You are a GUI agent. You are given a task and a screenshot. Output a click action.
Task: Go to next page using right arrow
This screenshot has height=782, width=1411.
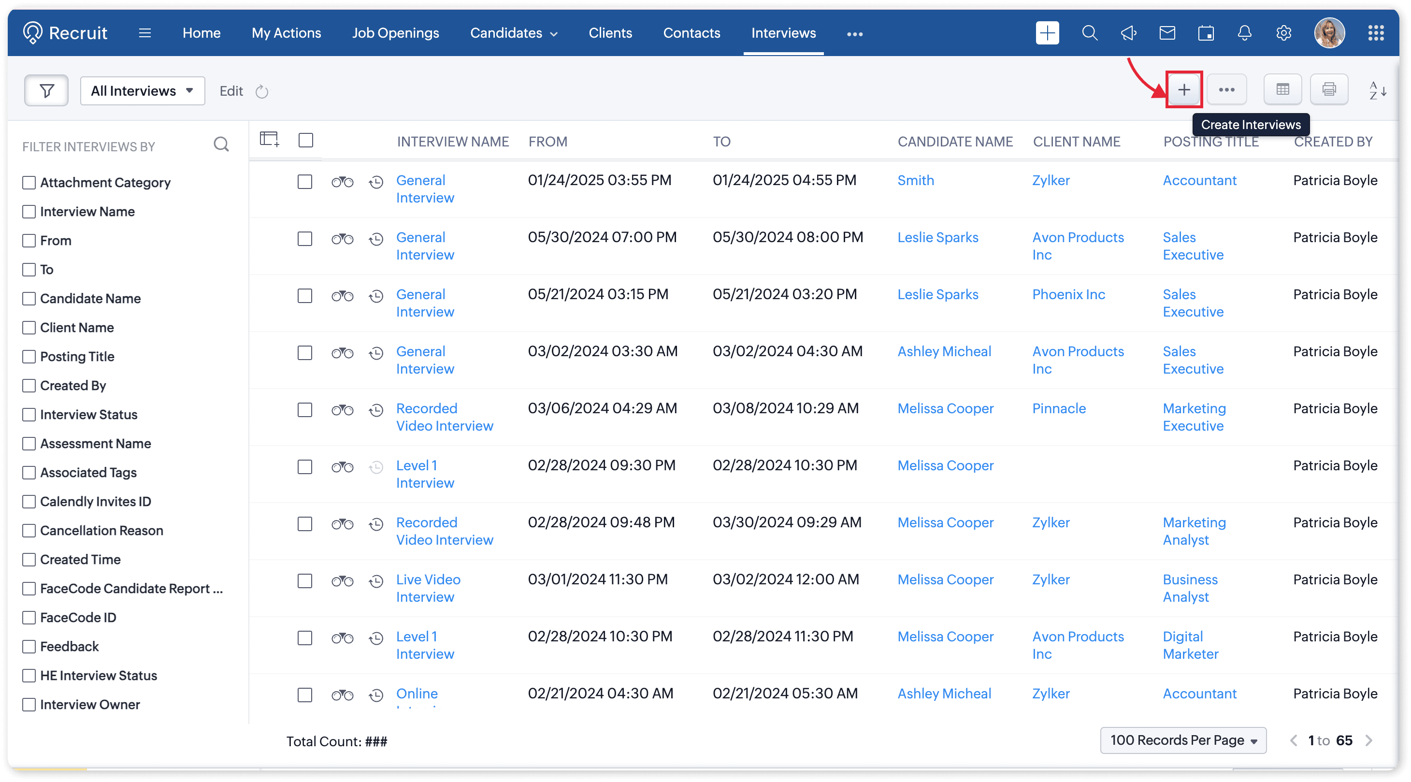point(1368,741)
